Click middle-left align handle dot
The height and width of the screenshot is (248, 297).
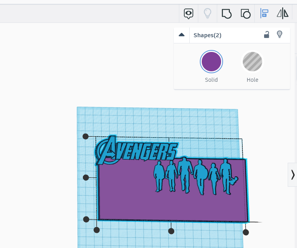(x=86, y=177)
